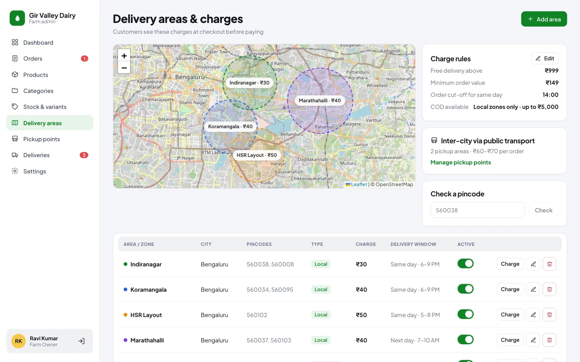Click pincode 560102 in the table
Screen dimensions: 580x362
point(257,315)
